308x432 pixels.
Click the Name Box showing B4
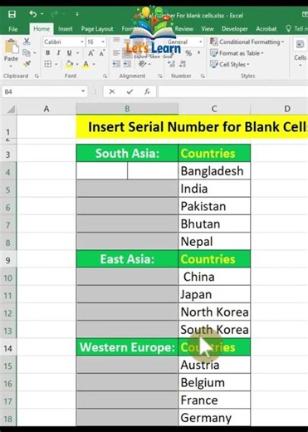click(x=42, y=91)
